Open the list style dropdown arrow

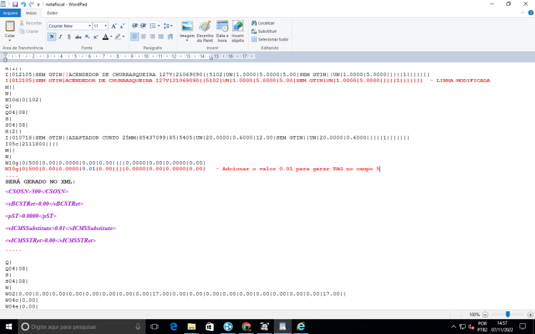(x=158, y=26)
